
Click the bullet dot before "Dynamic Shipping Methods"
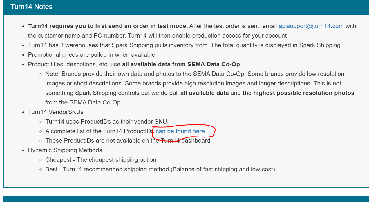(23, 150)
